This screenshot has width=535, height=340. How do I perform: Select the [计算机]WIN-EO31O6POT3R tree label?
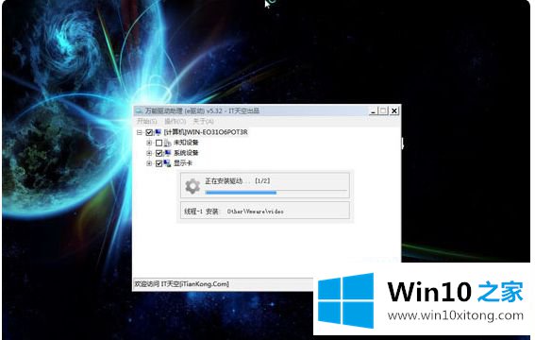[x=206, y=132]
